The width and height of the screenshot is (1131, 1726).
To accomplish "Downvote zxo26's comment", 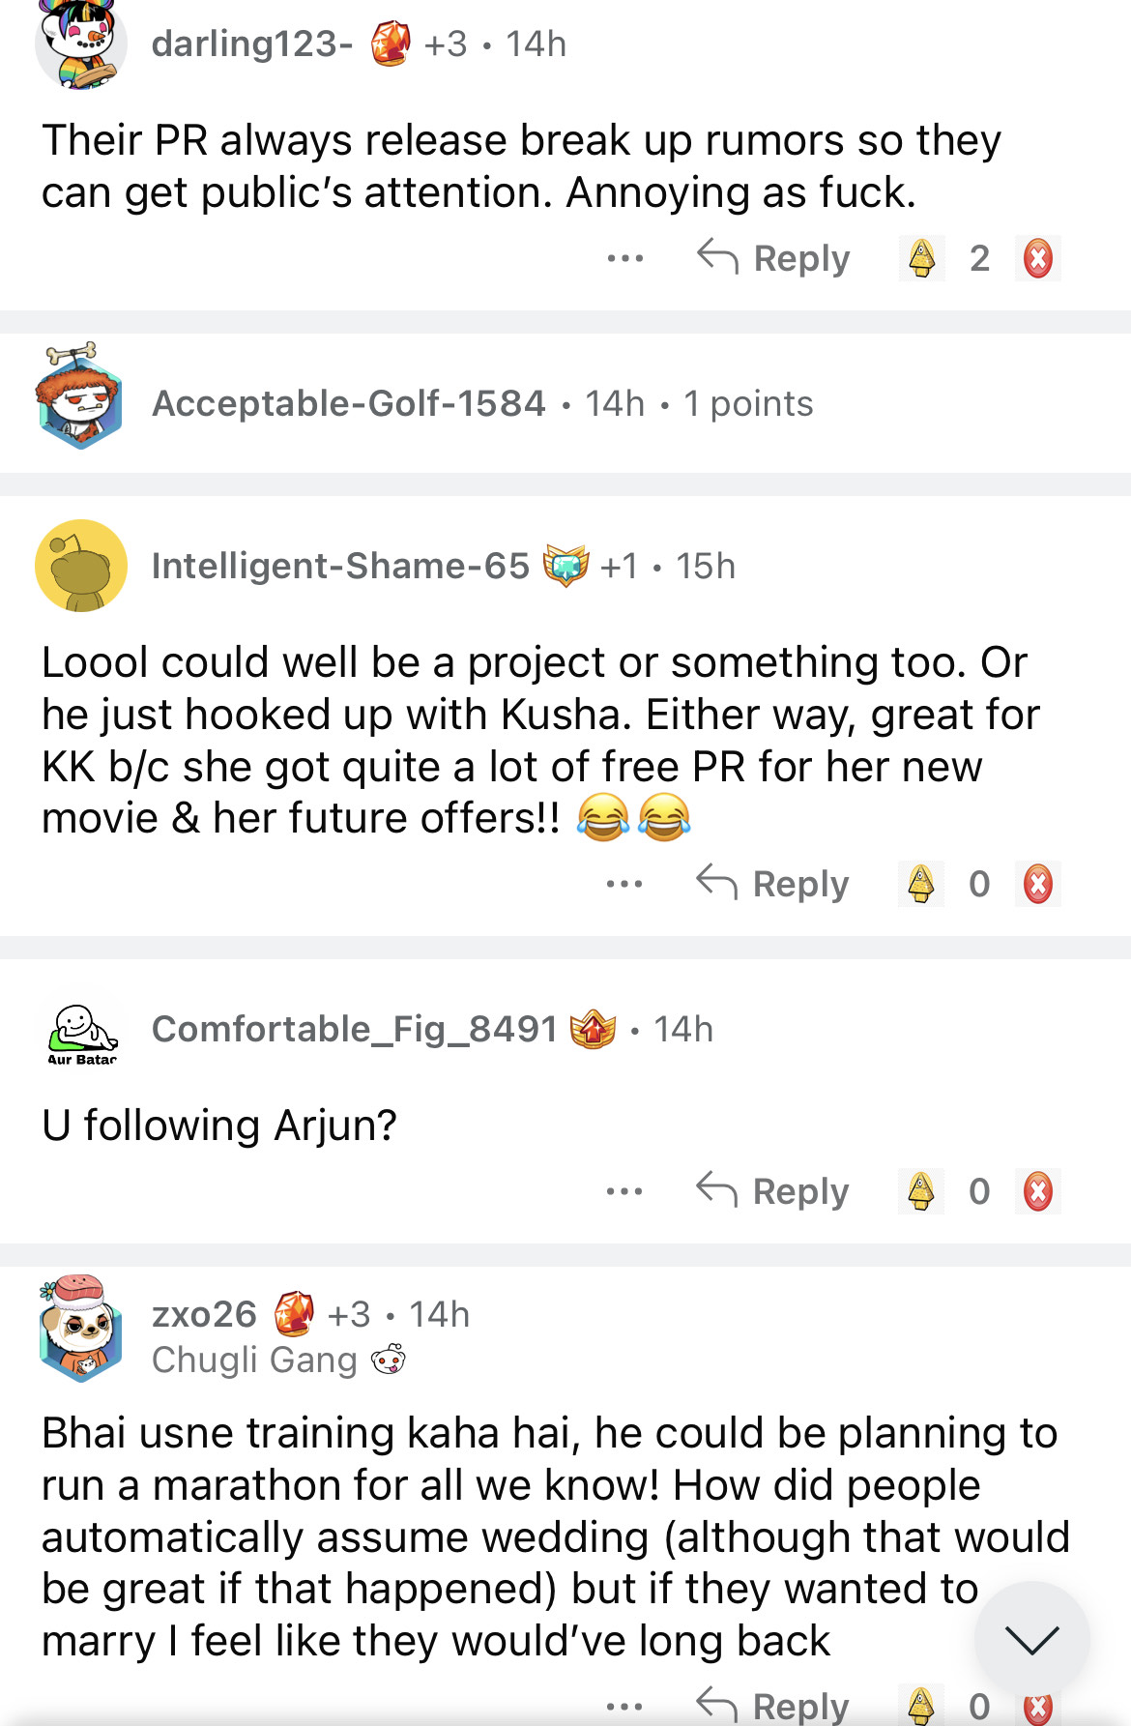I will (x=1038, y=1708).
